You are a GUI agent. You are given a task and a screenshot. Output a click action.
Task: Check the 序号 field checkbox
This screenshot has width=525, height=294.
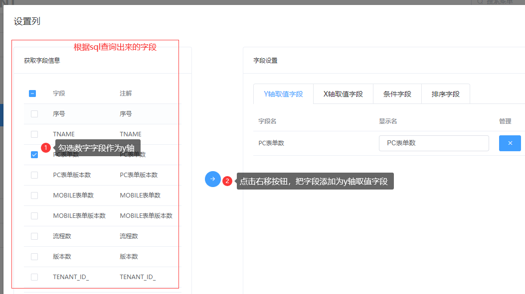point(34,114)
